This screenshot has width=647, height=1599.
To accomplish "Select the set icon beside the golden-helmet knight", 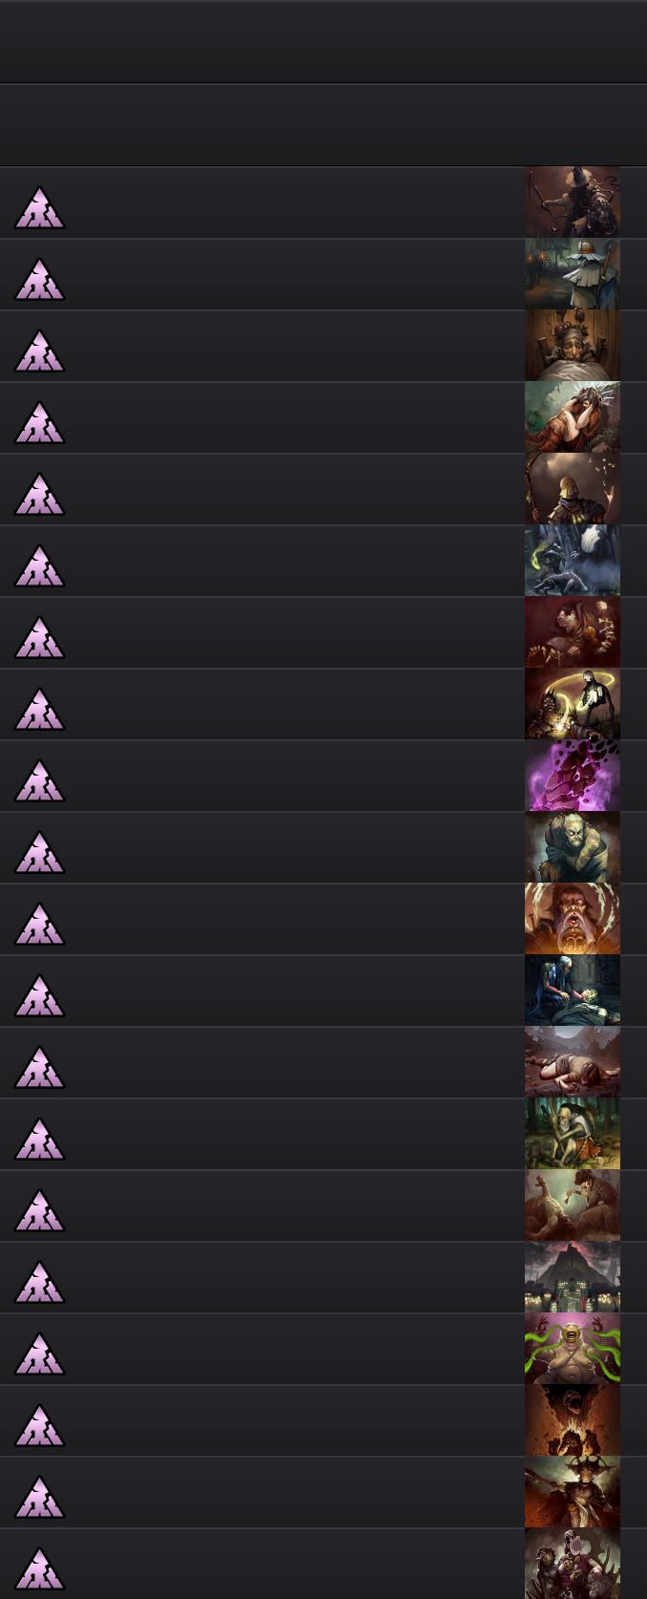I will coord(39,495).
